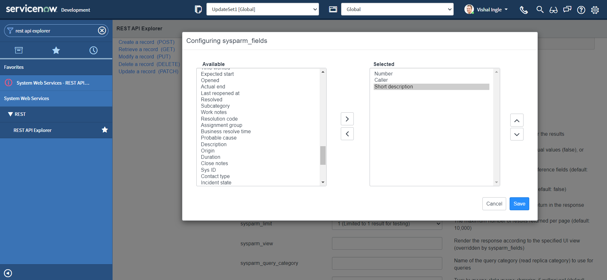Select Sys ID in Available list
This screenshot has width=607, height=280.
(208, 170)
